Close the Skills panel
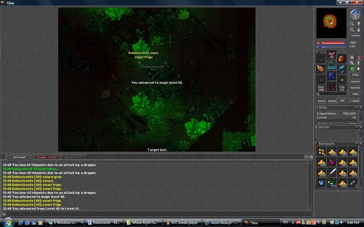Viewport: 364px width, 227px height. 361,107
